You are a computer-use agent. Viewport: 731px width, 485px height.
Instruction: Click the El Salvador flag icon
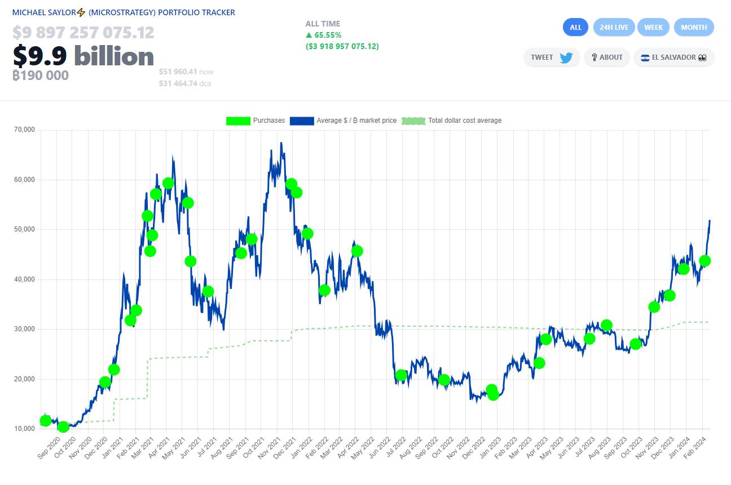[x=645, y=57]
